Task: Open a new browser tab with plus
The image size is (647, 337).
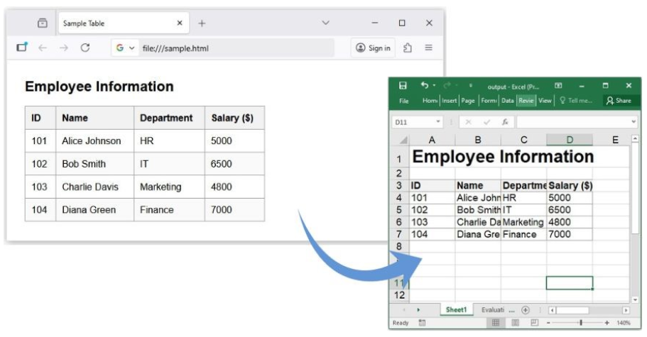Action: [x=202, y=23]
